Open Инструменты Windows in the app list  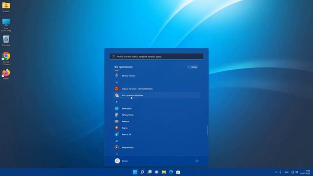156,95
